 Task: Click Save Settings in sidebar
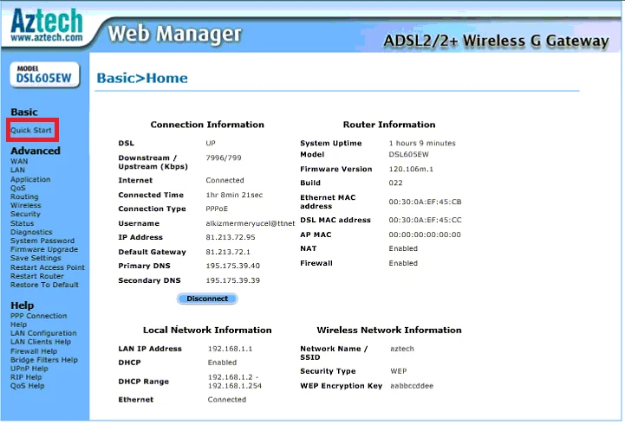click(36, 258)
